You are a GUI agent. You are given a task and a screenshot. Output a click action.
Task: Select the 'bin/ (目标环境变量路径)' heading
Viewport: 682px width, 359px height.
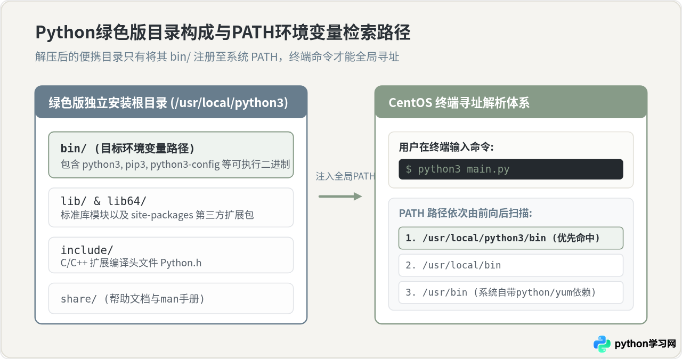pos(128,148)
